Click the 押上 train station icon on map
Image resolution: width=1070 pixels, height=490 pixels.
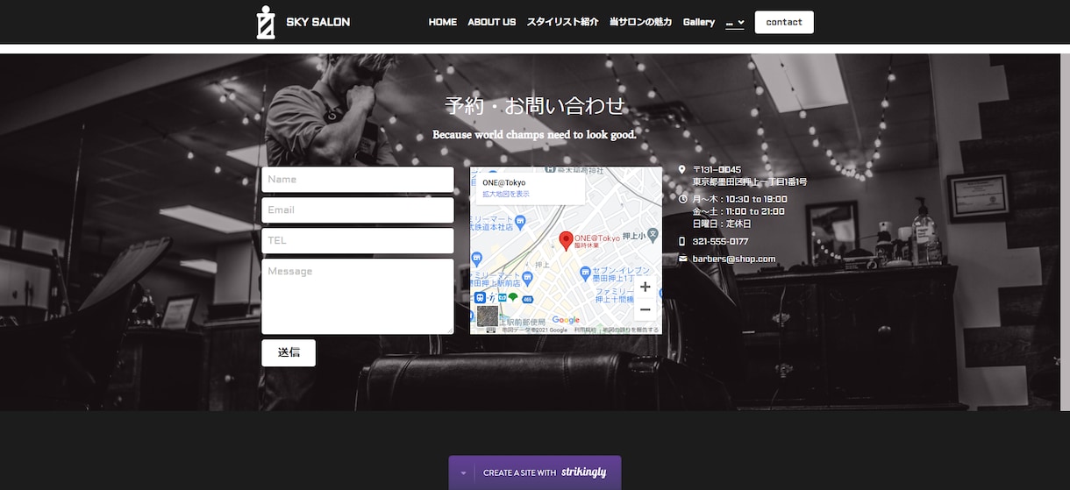click(x=480, y=297)
